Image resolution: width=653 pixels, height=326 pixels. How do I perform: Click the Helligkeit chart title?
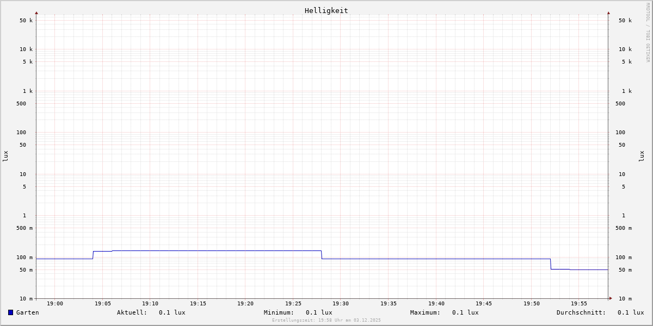[326, 10]
